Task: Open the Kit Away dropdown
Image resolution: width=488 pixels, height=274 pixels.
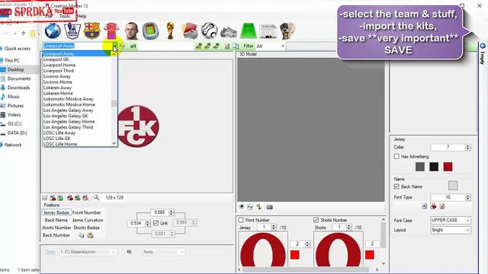Action: pyautogui.click(x=163, y=252)
